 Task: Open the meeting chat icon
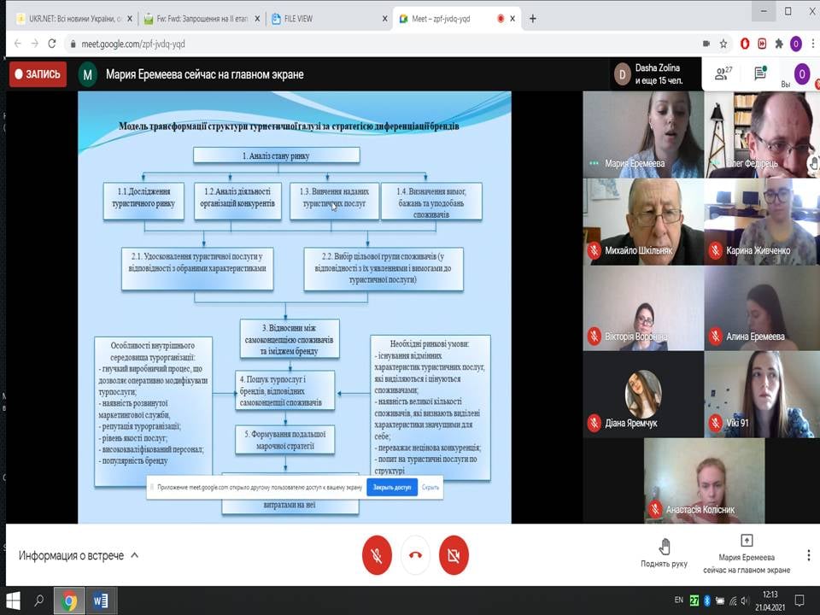[760, 74]
